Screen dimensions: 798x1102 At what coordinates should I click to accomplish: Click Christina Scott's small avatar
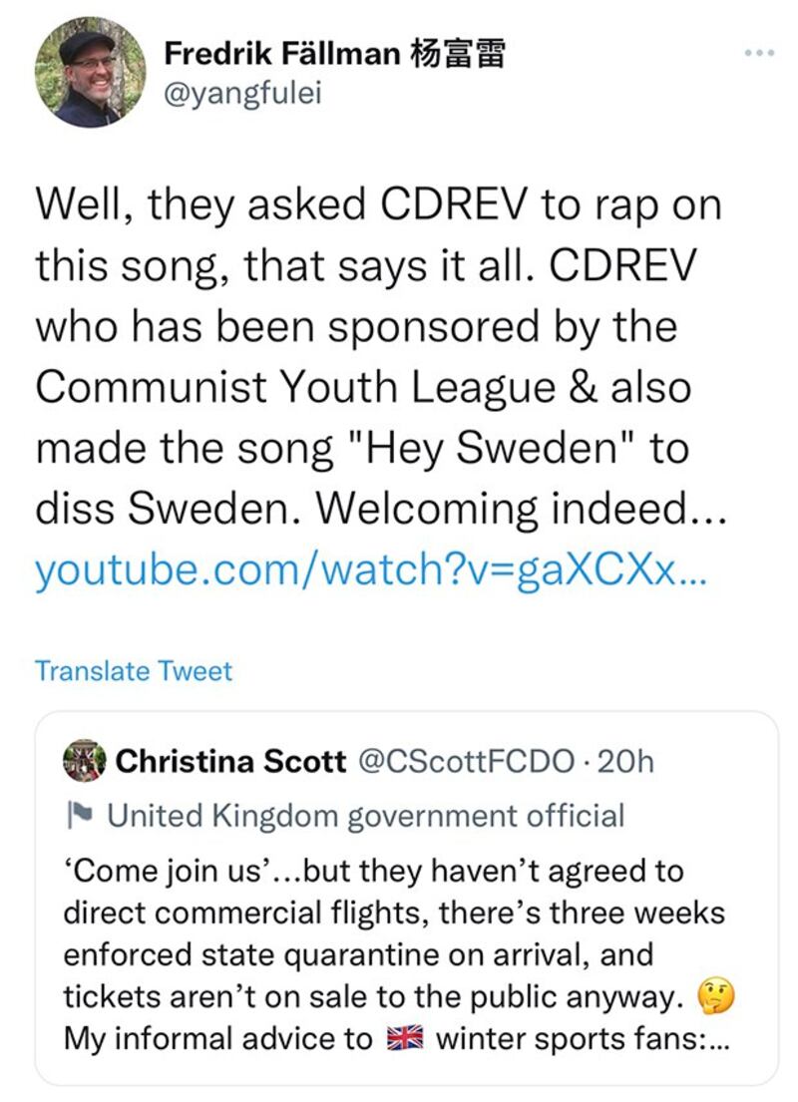[84, 762]
